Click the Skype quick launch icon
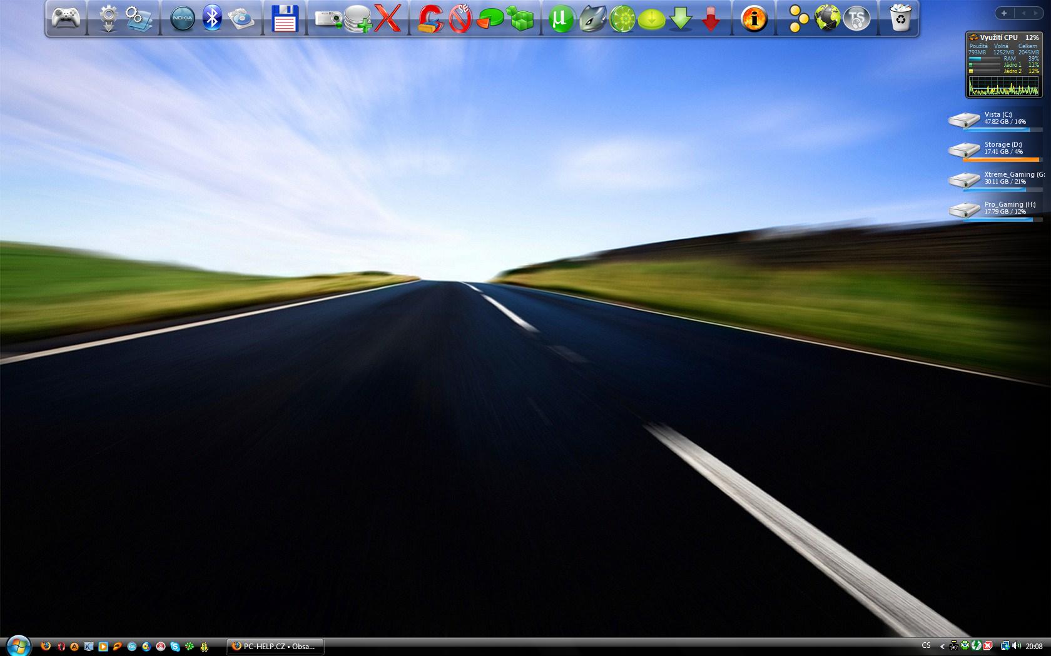This screenshot has height=656, width=1051. click(x=175, y=647)
